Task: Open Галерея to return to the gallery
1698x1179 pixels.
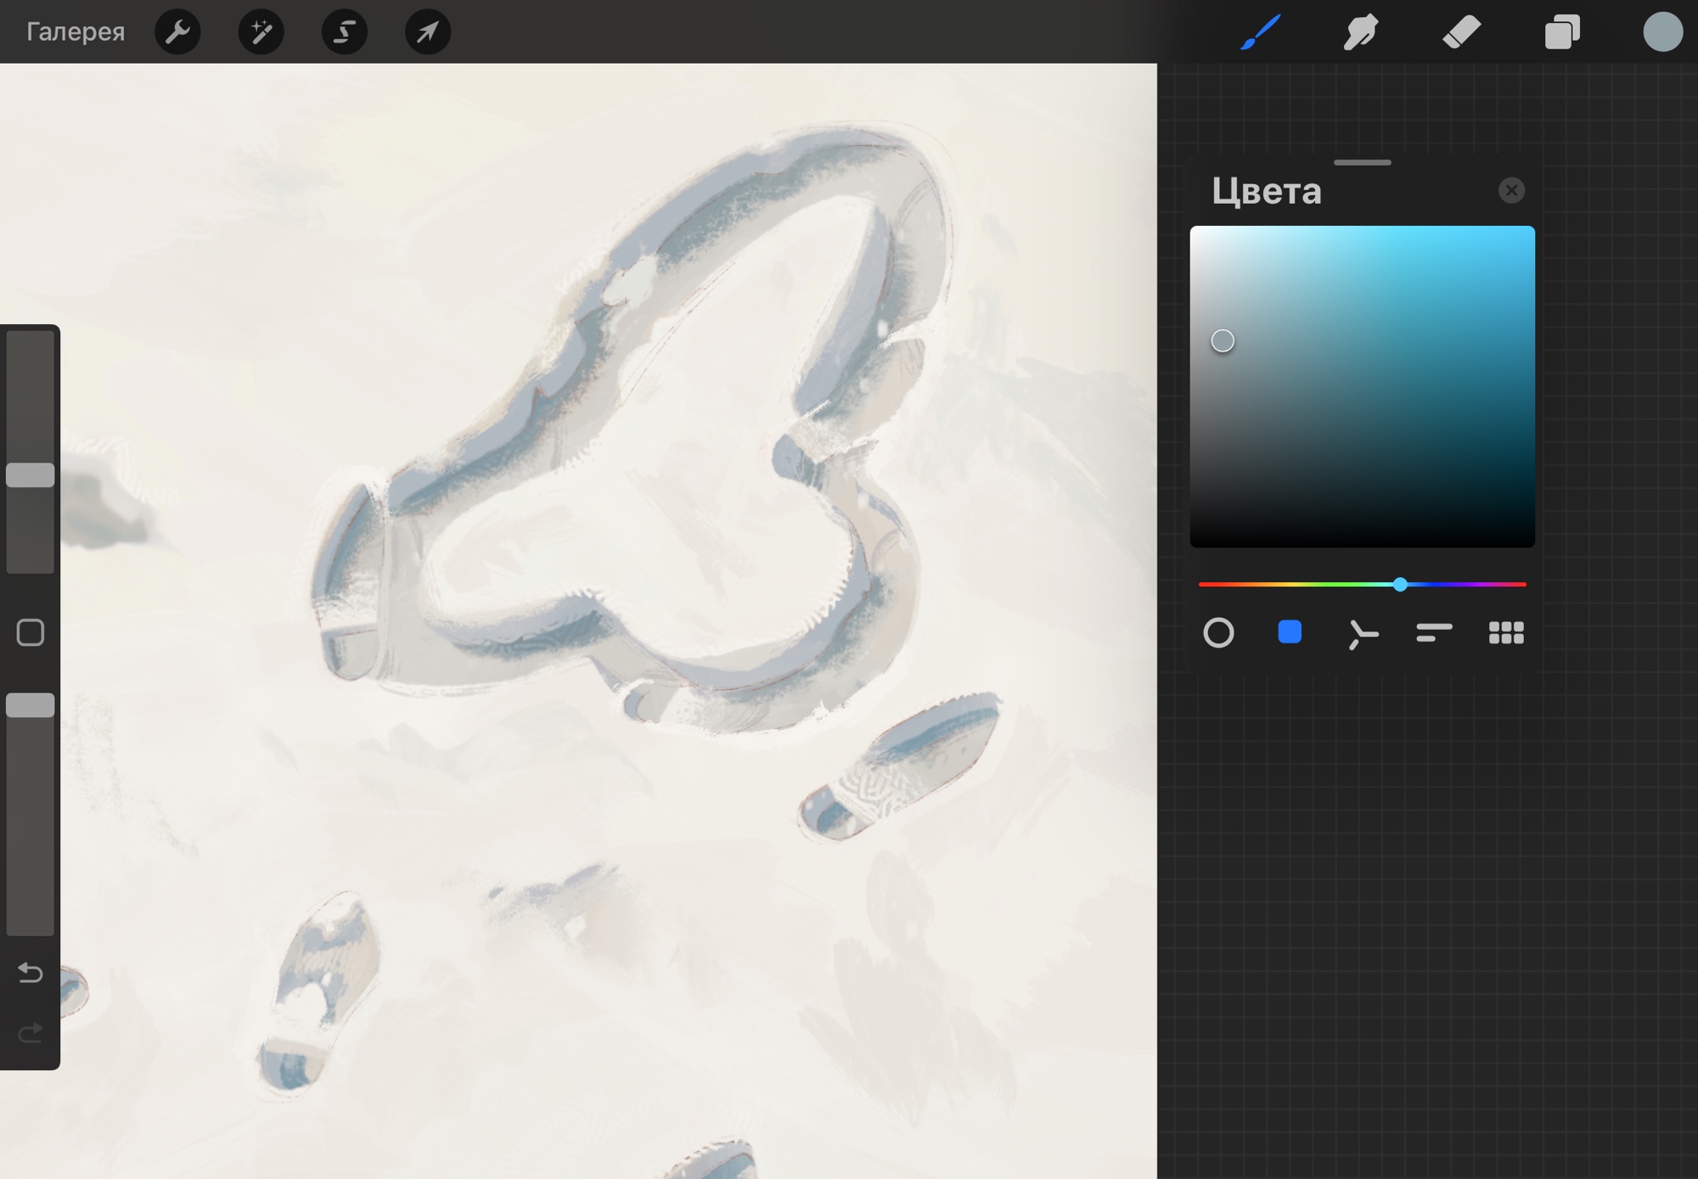Action: click(x=76, y=32)
